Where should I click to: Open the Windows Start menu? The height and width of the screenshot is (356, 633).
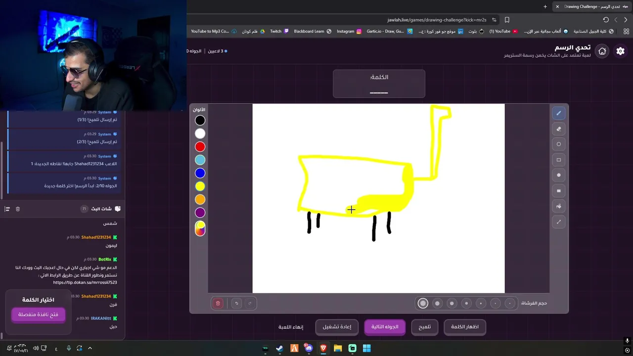coord(366,348)
